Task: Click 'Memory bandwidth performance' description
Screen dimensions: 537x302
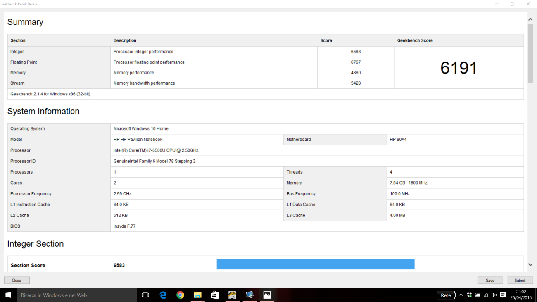Action: point(144,83)
